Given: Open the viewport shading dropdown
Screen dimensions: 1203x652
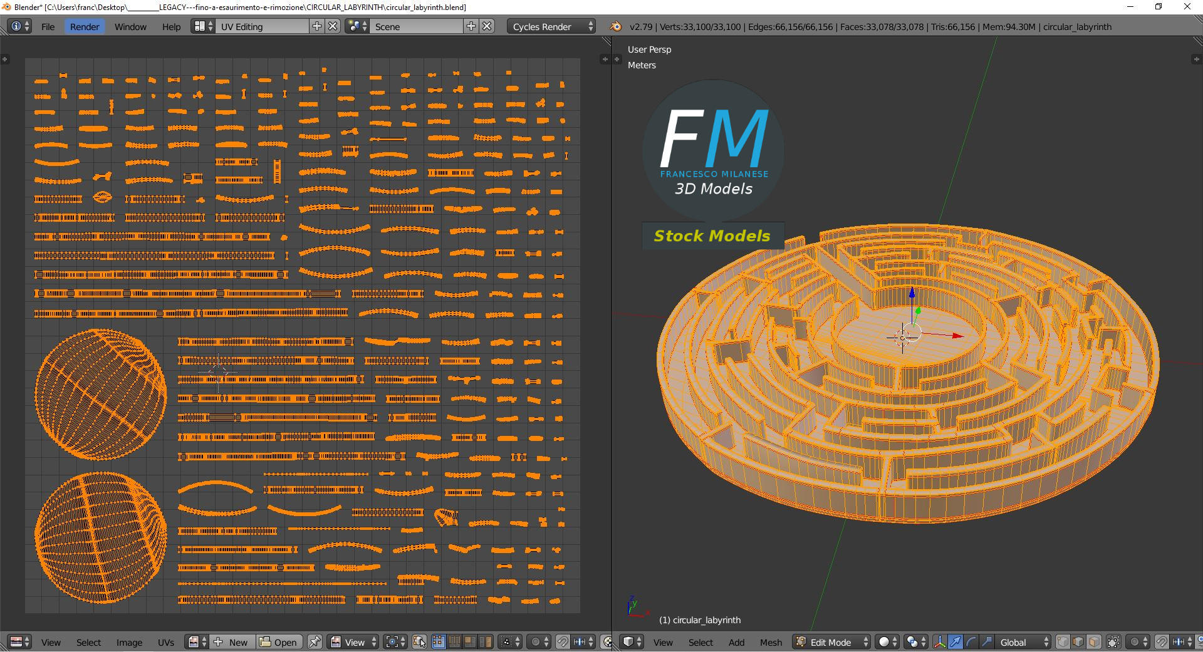Looking at the screenshot, I should coord(885,642).
